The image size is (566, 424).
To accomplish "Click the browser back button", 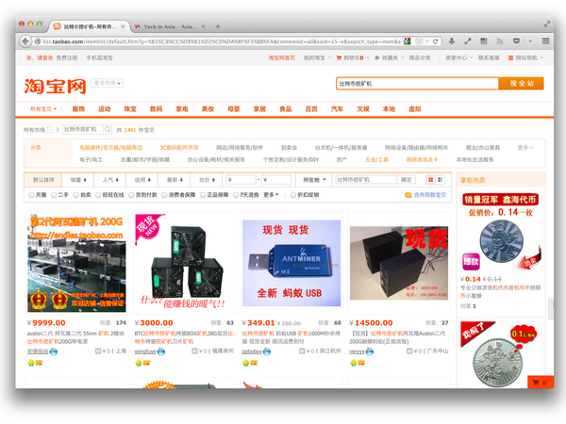I will coord(25,41).
